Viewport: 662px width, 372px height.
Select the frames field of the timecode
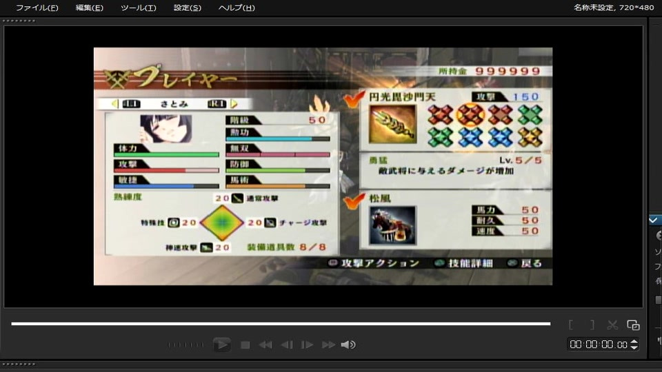click(x=622, y=344)
